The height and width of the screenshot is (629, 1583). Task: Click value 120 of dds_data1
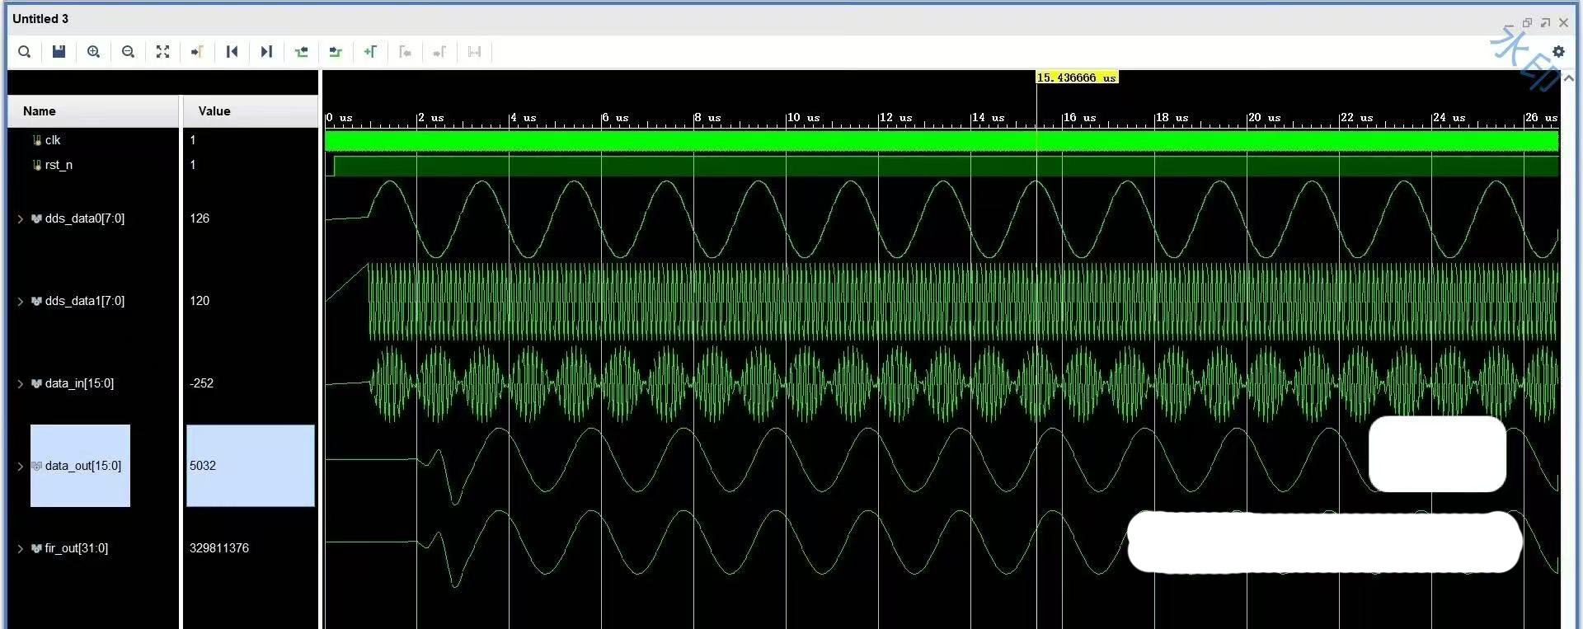click(x=200, y=301)
